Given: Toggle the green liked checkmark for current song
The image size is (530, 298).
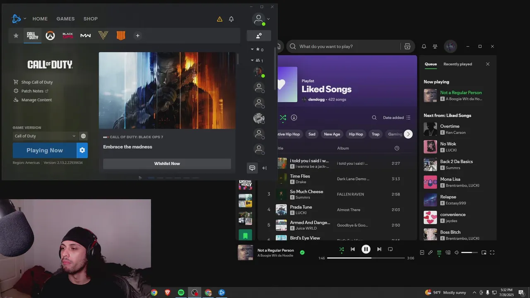Looking at the screenshot, I should click(302, 252).
